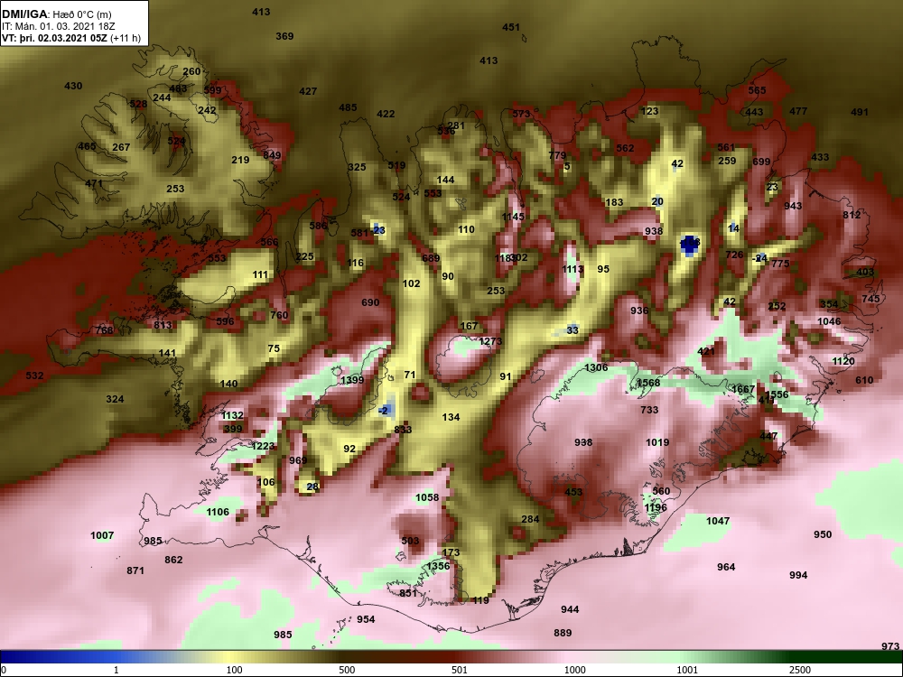Image resolution: width=903 pixels, height=677 pixels.
Task: Click the map value 871
Action: (x=135, y=570)
